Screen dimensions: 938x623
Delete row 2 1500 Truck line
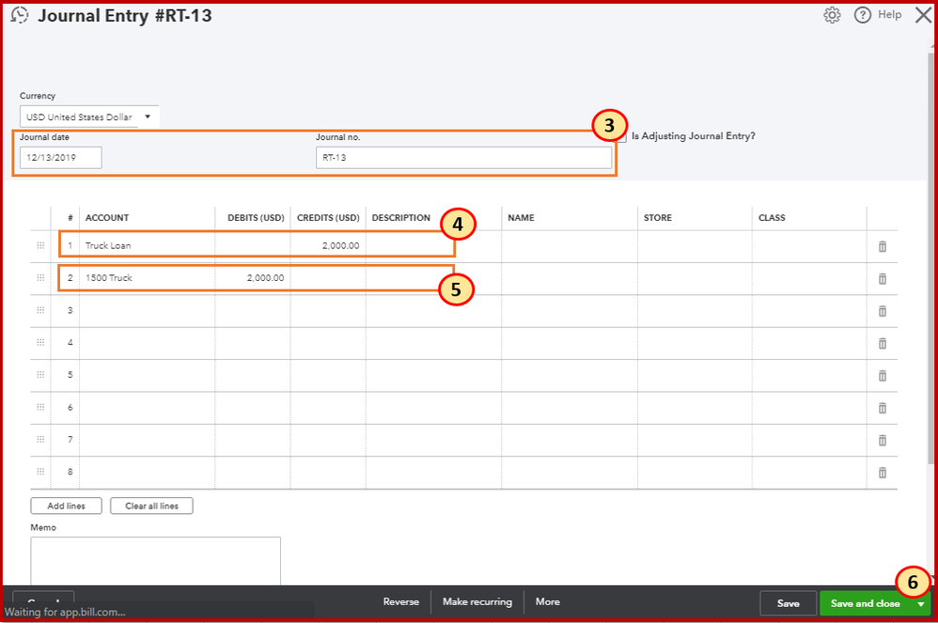882,279
